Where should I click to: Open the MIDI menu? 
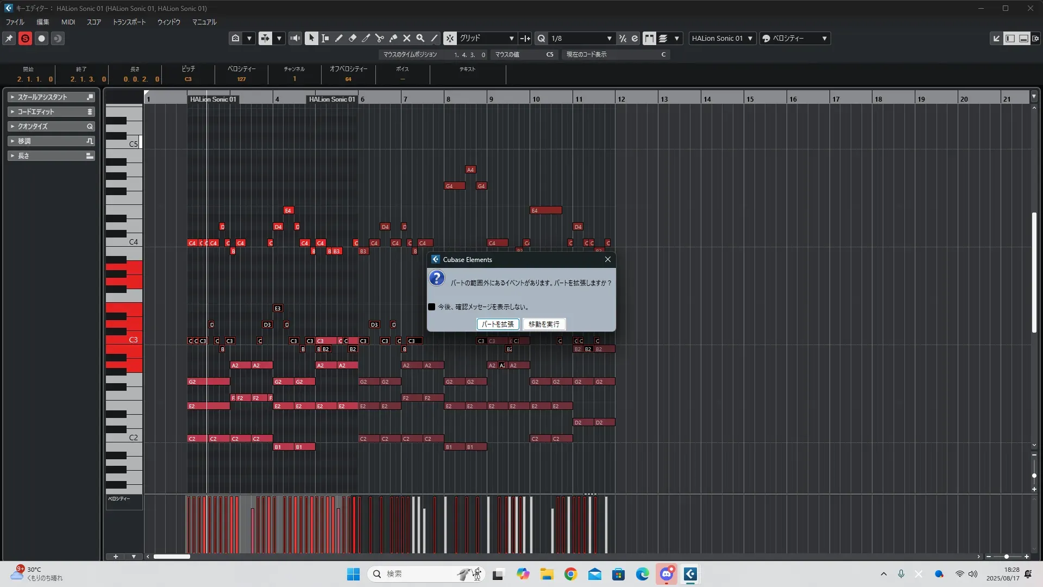tap(68, 22)
